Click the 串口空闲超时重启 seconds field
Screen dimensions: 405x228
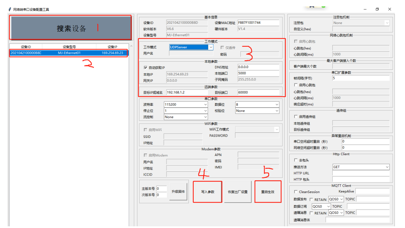[x=365, y=141]
